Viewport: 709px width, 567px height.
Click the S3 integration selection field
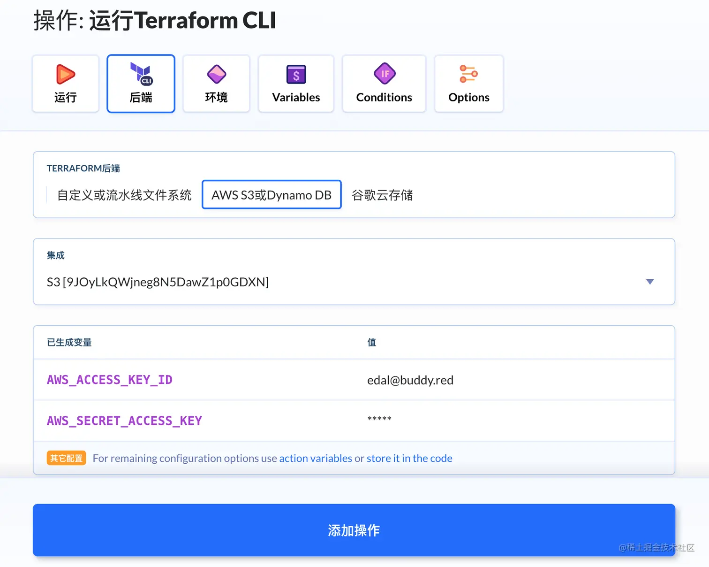(354, 272)
